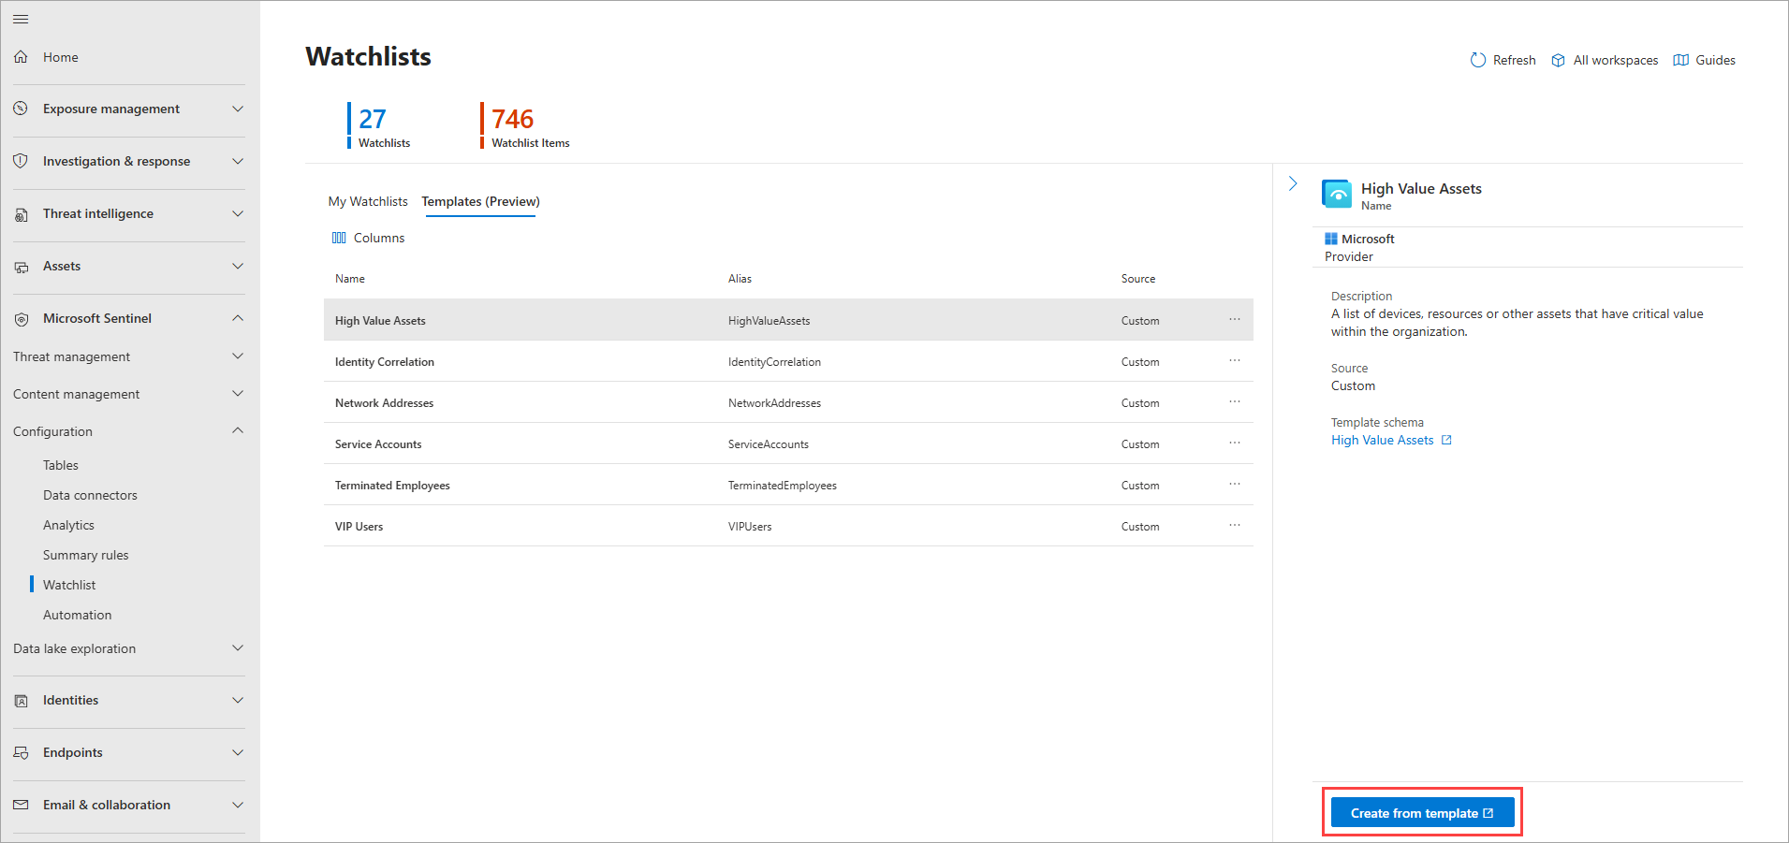The width and height of the screenshot is (1789, 843).
Task: Click the Threat intelligence icon
Action: tap(21, 214)
